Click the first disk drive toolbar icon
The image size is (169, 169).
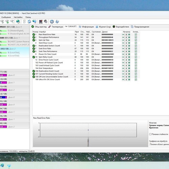tap(2, 21)
